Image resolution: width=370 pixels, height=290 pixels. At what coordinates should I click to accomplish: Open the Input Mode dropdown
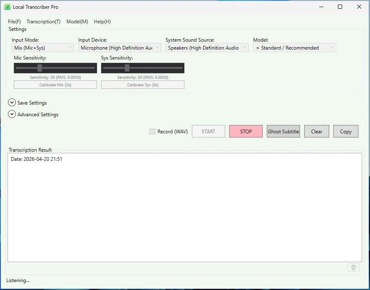[x=43, y=48]
